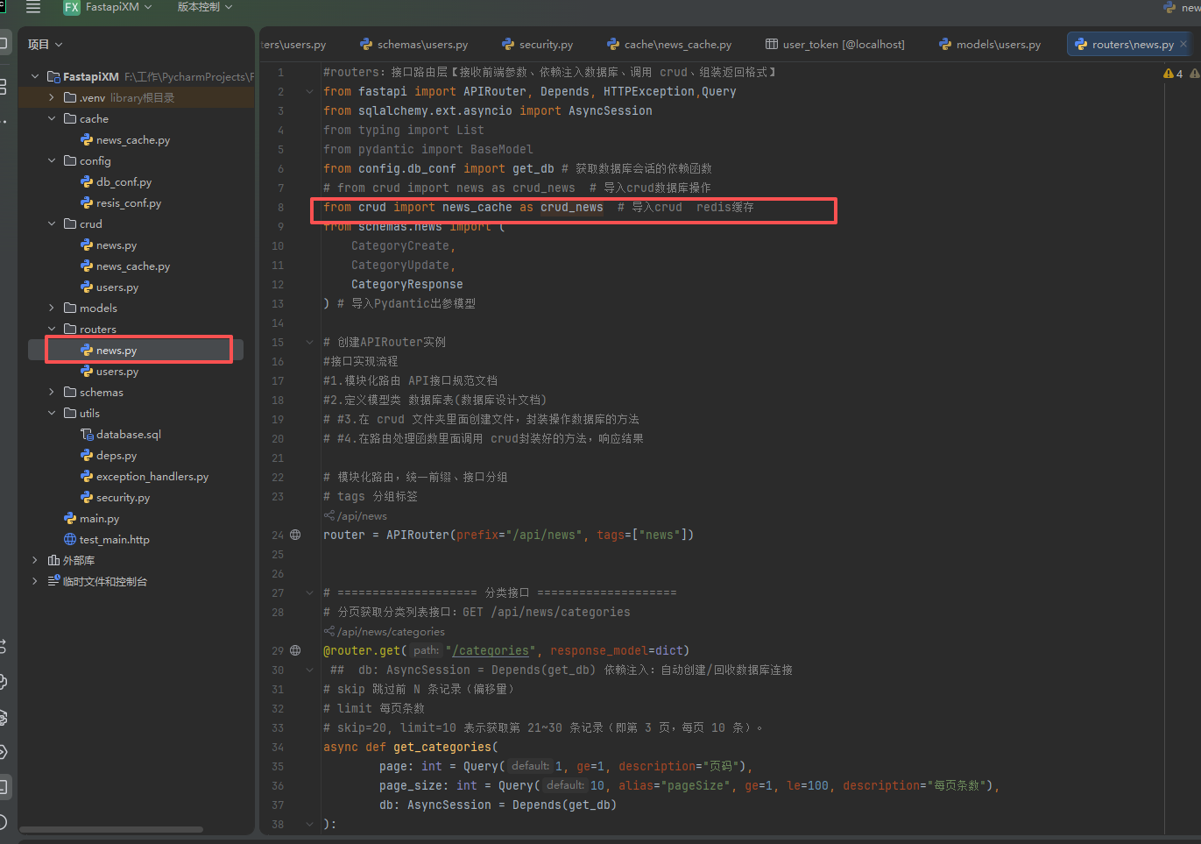Click the project folder icon beside FastapiXM root
Viewport: 1201px width, 844px height.
[53, 77]
